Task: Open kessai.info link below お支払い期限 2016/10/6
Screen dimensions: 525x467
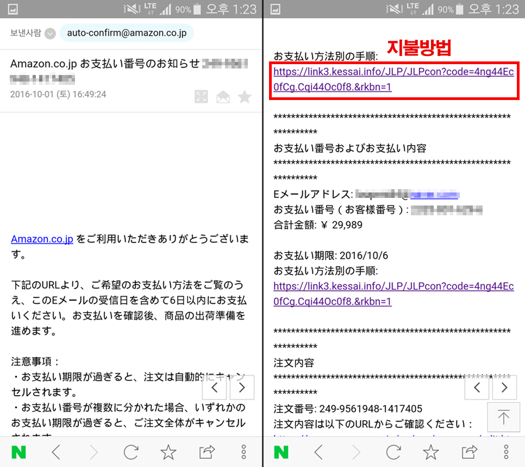Action: click(393, 294)
